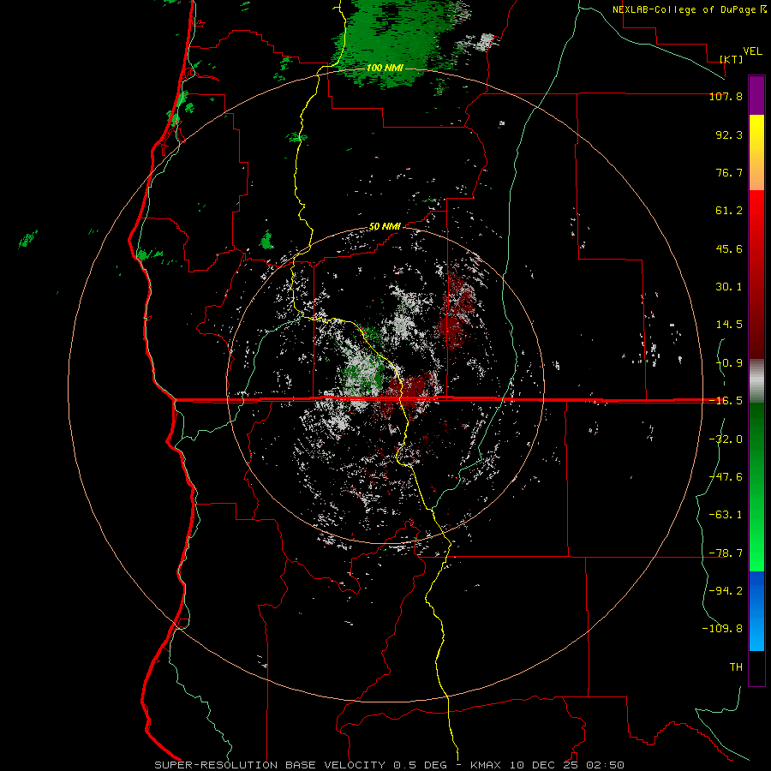The height and width of the screenshot is (771, 771).
Task: Select the 14.5 velocity scale value
Action: (729, 325)
